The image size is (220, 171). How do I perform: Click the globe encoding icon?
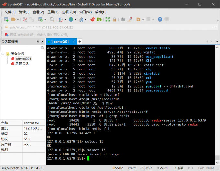point(71,19)
